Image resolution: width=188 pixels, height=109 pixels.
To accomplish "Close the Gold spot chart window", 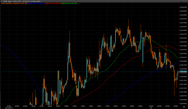I will coord(186,1).
